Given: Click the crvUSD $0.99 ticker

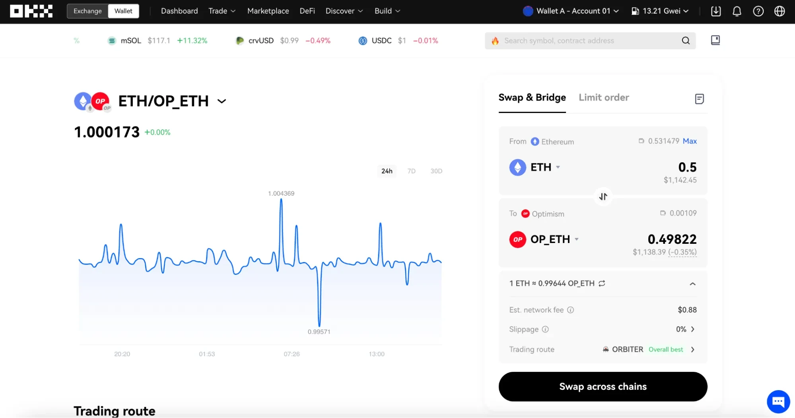Looking at the screenshot, I should pyautogui.click(x=283, y=41).
